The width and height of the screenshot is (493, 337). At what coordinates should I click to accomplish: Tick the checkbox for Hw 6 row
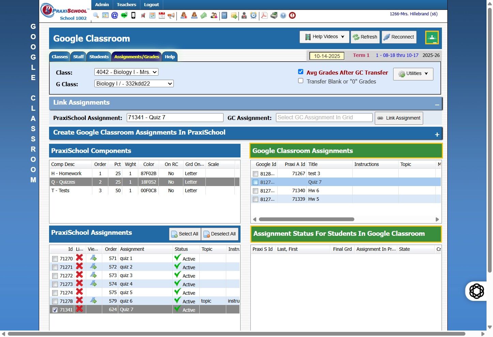[256, 191]
